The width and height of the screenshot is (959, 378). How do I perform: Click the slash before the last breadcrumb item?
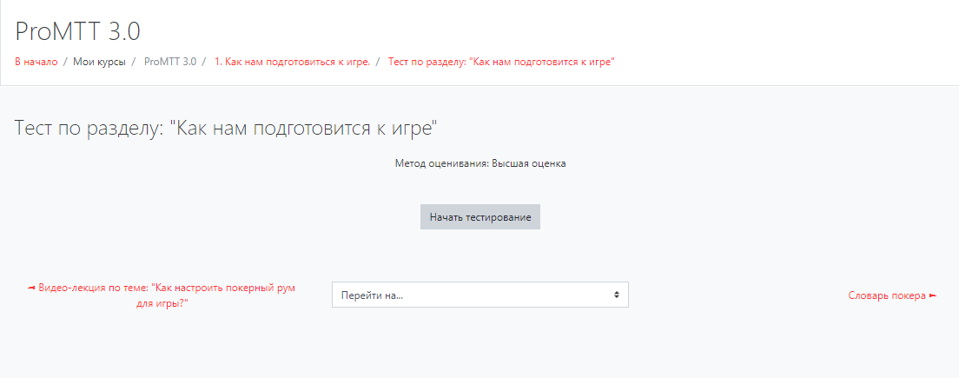pyautogui.click(x=379, y=62)
